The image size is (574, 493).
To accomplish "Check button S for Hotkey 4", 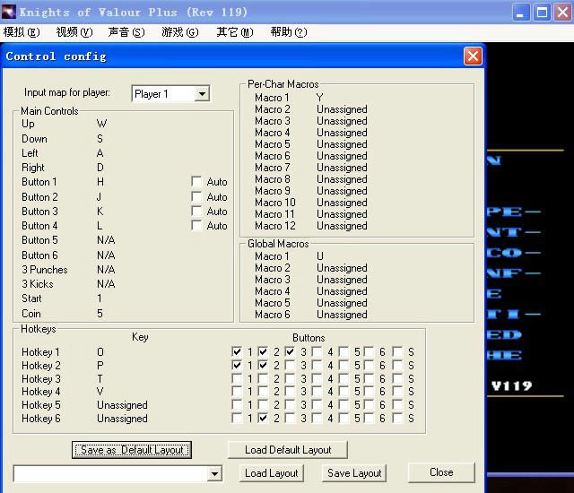I will [397, 392].
